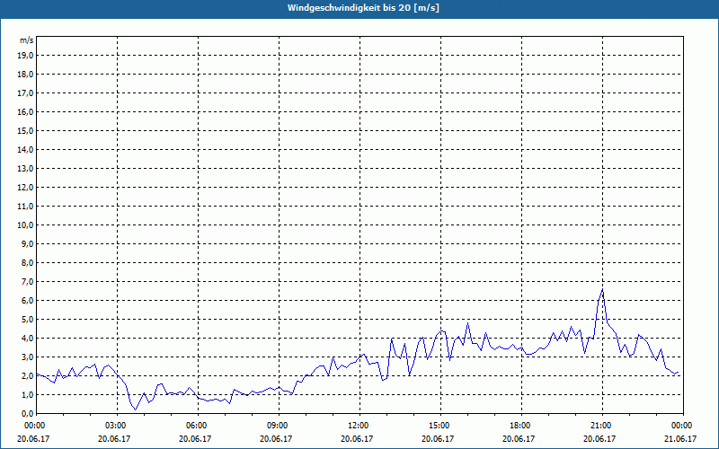Click the "6,0" y-axis label
This screenshot has height=449, width=719.
(27, 301)
